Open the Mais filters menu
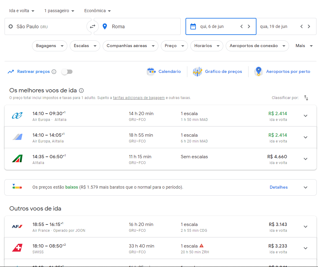Image resolution: width=318 pixels, height=267 pixels. coord(304,46)
